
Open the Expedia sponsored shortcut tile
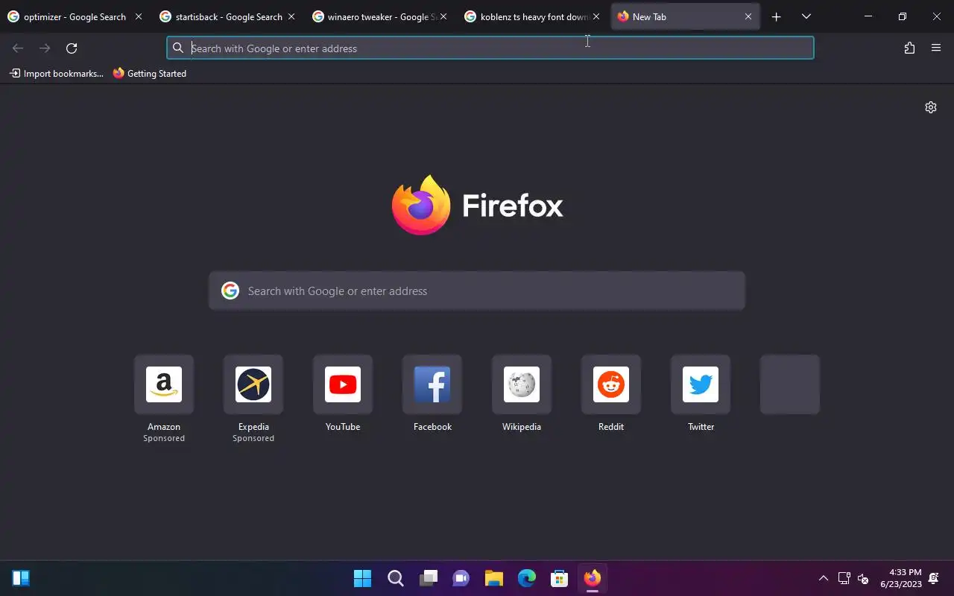pos(253,384)
